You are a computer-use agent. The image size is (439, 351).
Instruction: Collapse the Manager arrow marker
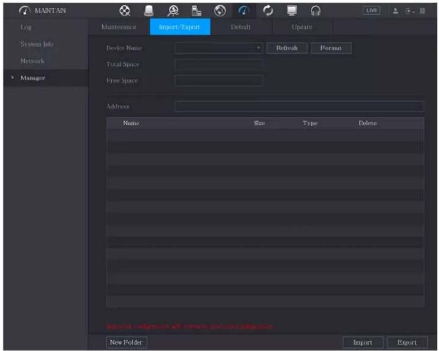[x=12, y=77]
